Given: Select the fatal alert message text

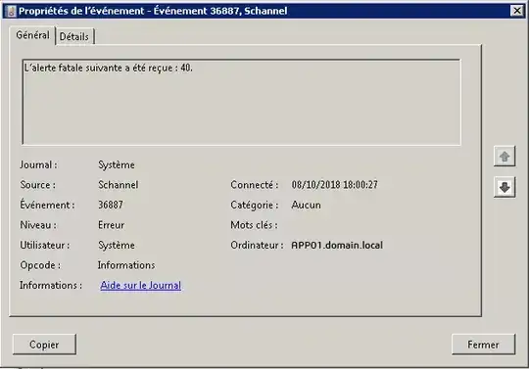Looking at the screenshot, I should 109,69.
